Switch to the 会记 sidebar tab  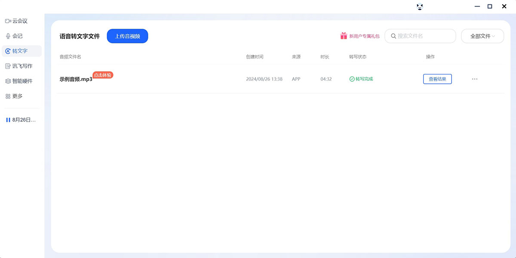[18, 36]
